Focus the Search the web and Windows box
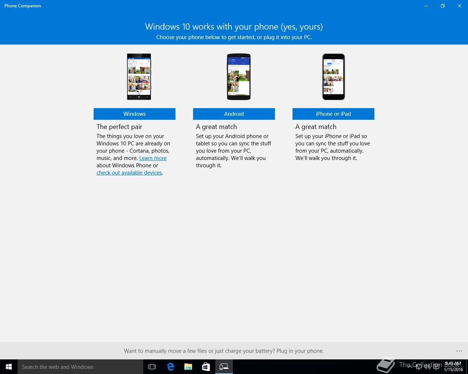468x374 pixels. [x=80, y=367]
